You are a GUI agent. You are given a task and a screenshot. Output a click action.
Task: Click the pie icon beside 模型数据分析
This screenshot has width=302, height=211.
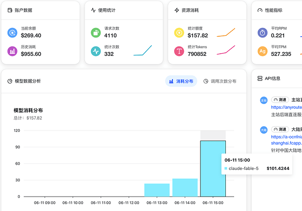pos(10,81)
